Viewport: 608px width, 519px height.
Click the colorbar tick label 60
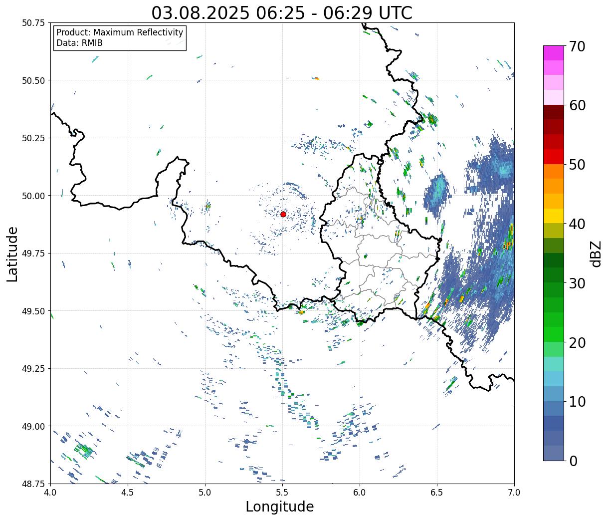[577, 105]
